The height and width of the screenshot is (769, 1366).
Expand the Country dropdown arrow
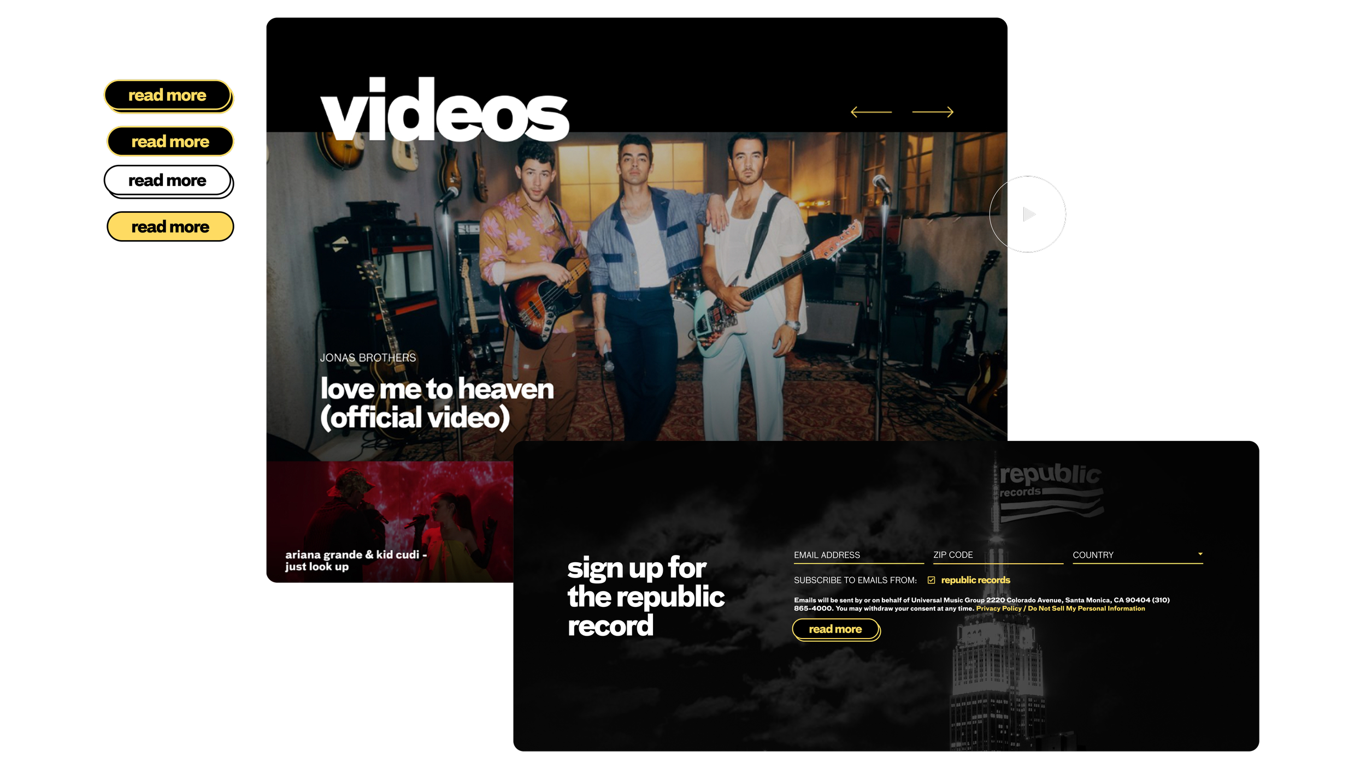click(1200, 554)
